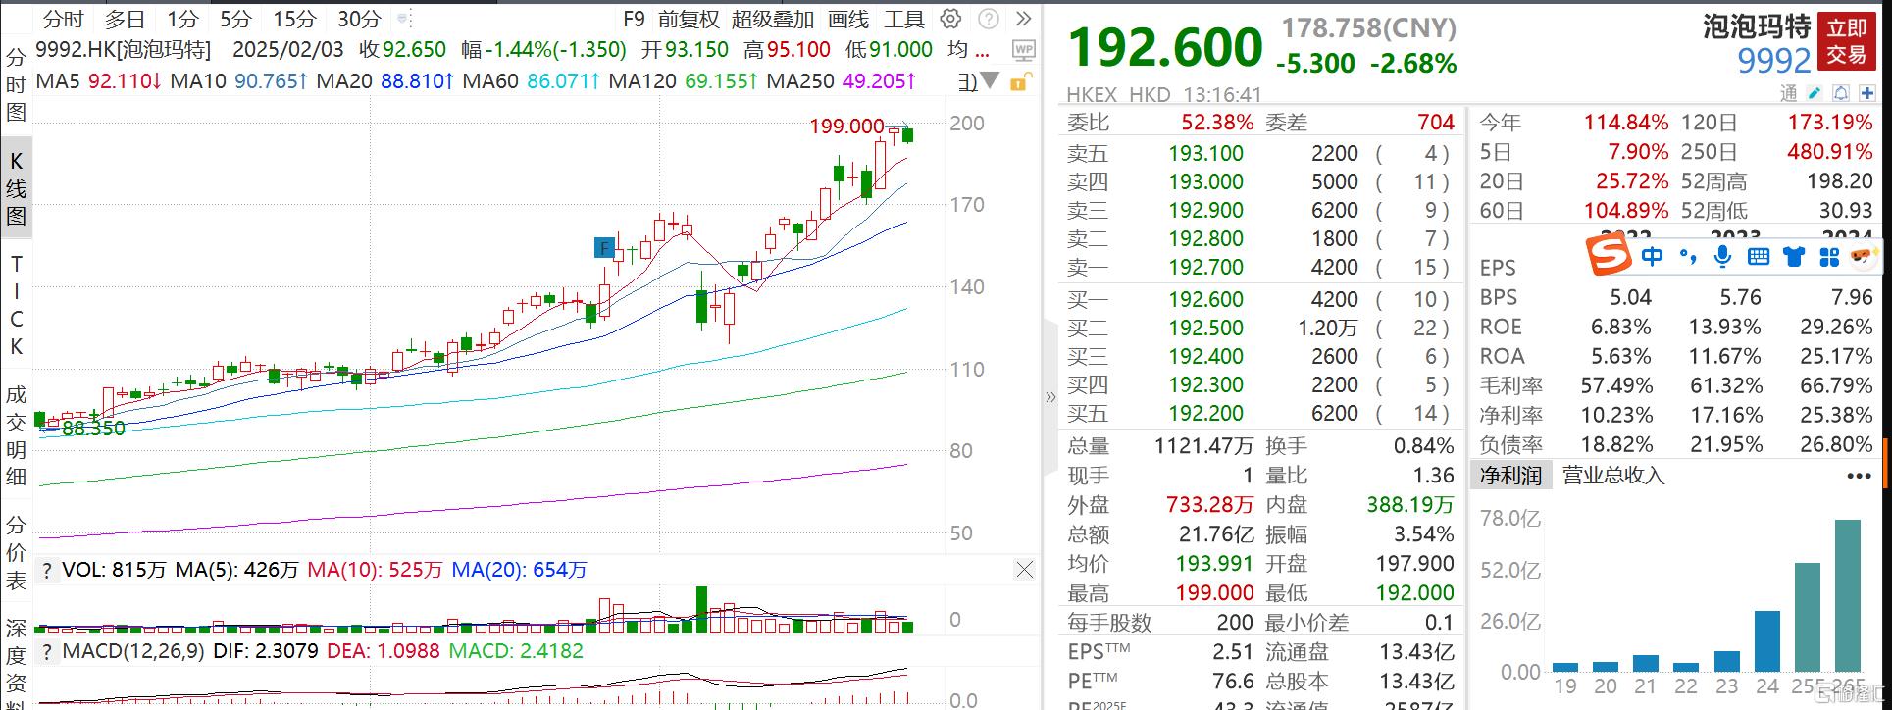Open the 画线 drawing tools
The image size is (1892, 710).
(847, 19)
